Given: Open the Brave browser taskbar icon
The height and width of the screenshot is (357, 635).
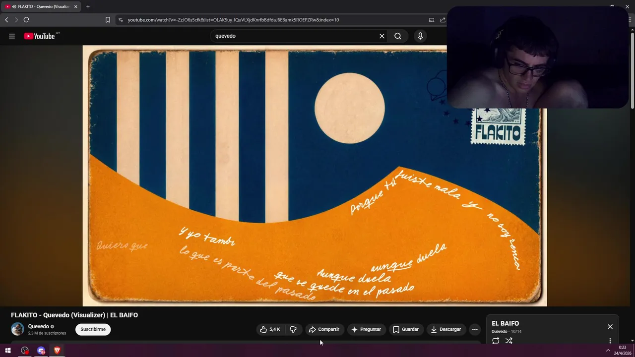Looking at the screenshot, I should tap(57, 351).
